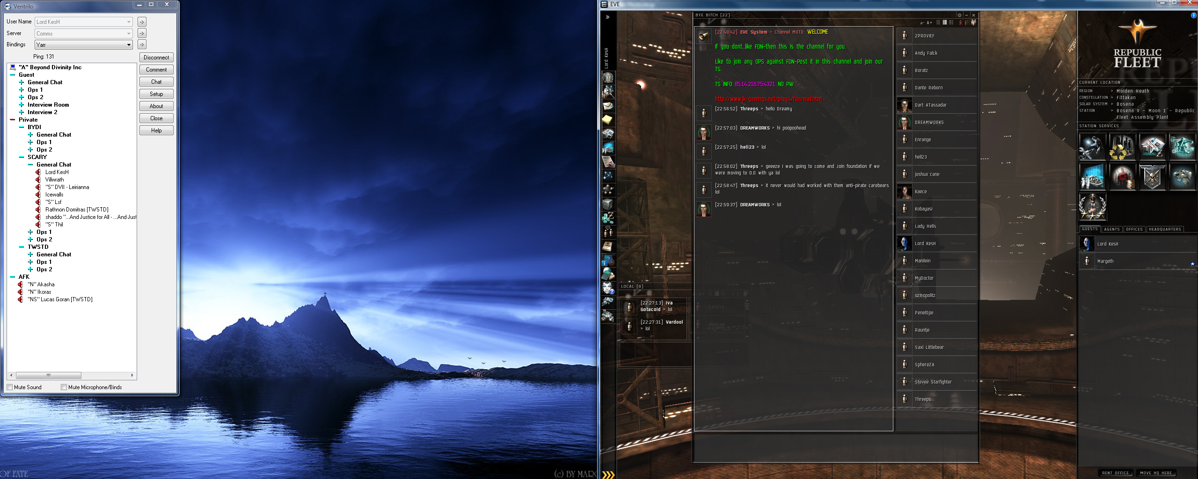Open the safe assets icon in EVE sidebar
Image resolution: width=1198 pixels, height=479 pixels.
[608, 204]
